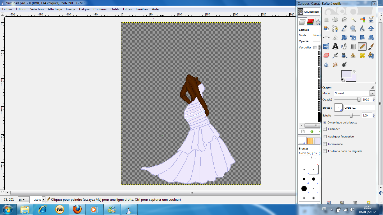Open the zoom percentage dropdown in status bar

pyautogui.click(x=43, y=200)
